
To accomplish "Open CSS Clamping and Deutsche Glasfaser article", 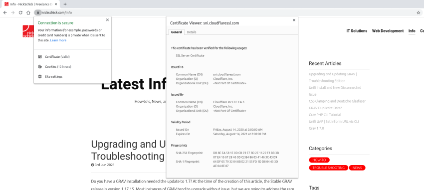I will pyautogui.click(x=337, y=101).
